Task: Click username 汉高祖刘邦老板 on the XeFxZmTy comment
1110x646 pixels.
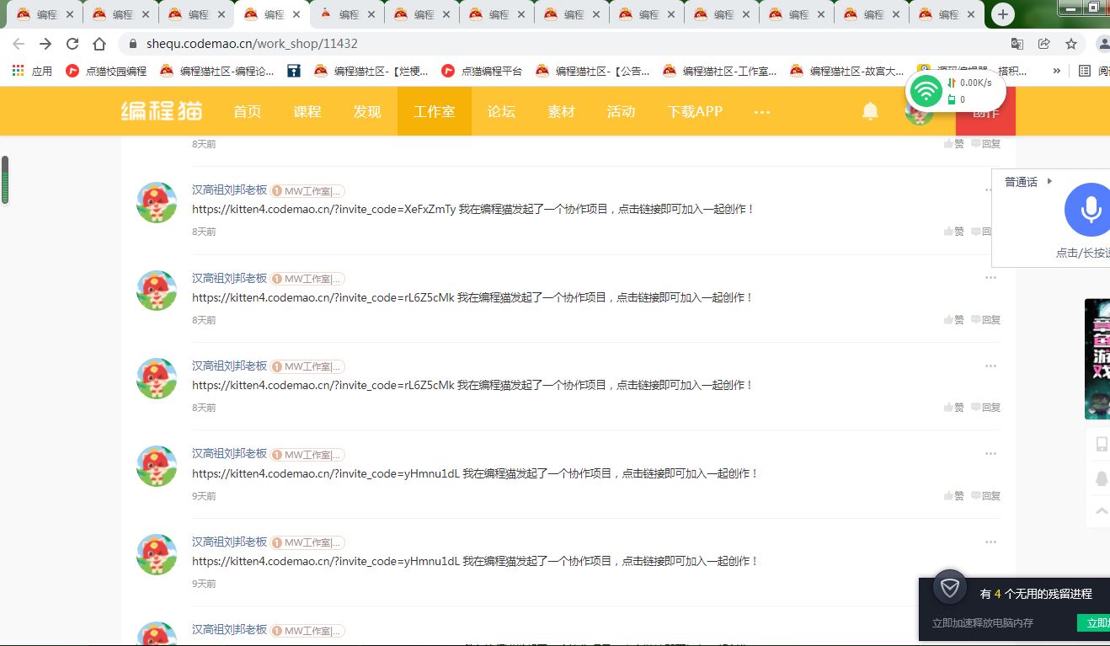Action: 229,190
